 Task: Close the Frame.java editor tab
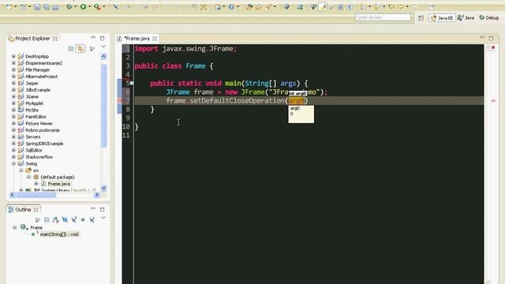click(155, 39)
